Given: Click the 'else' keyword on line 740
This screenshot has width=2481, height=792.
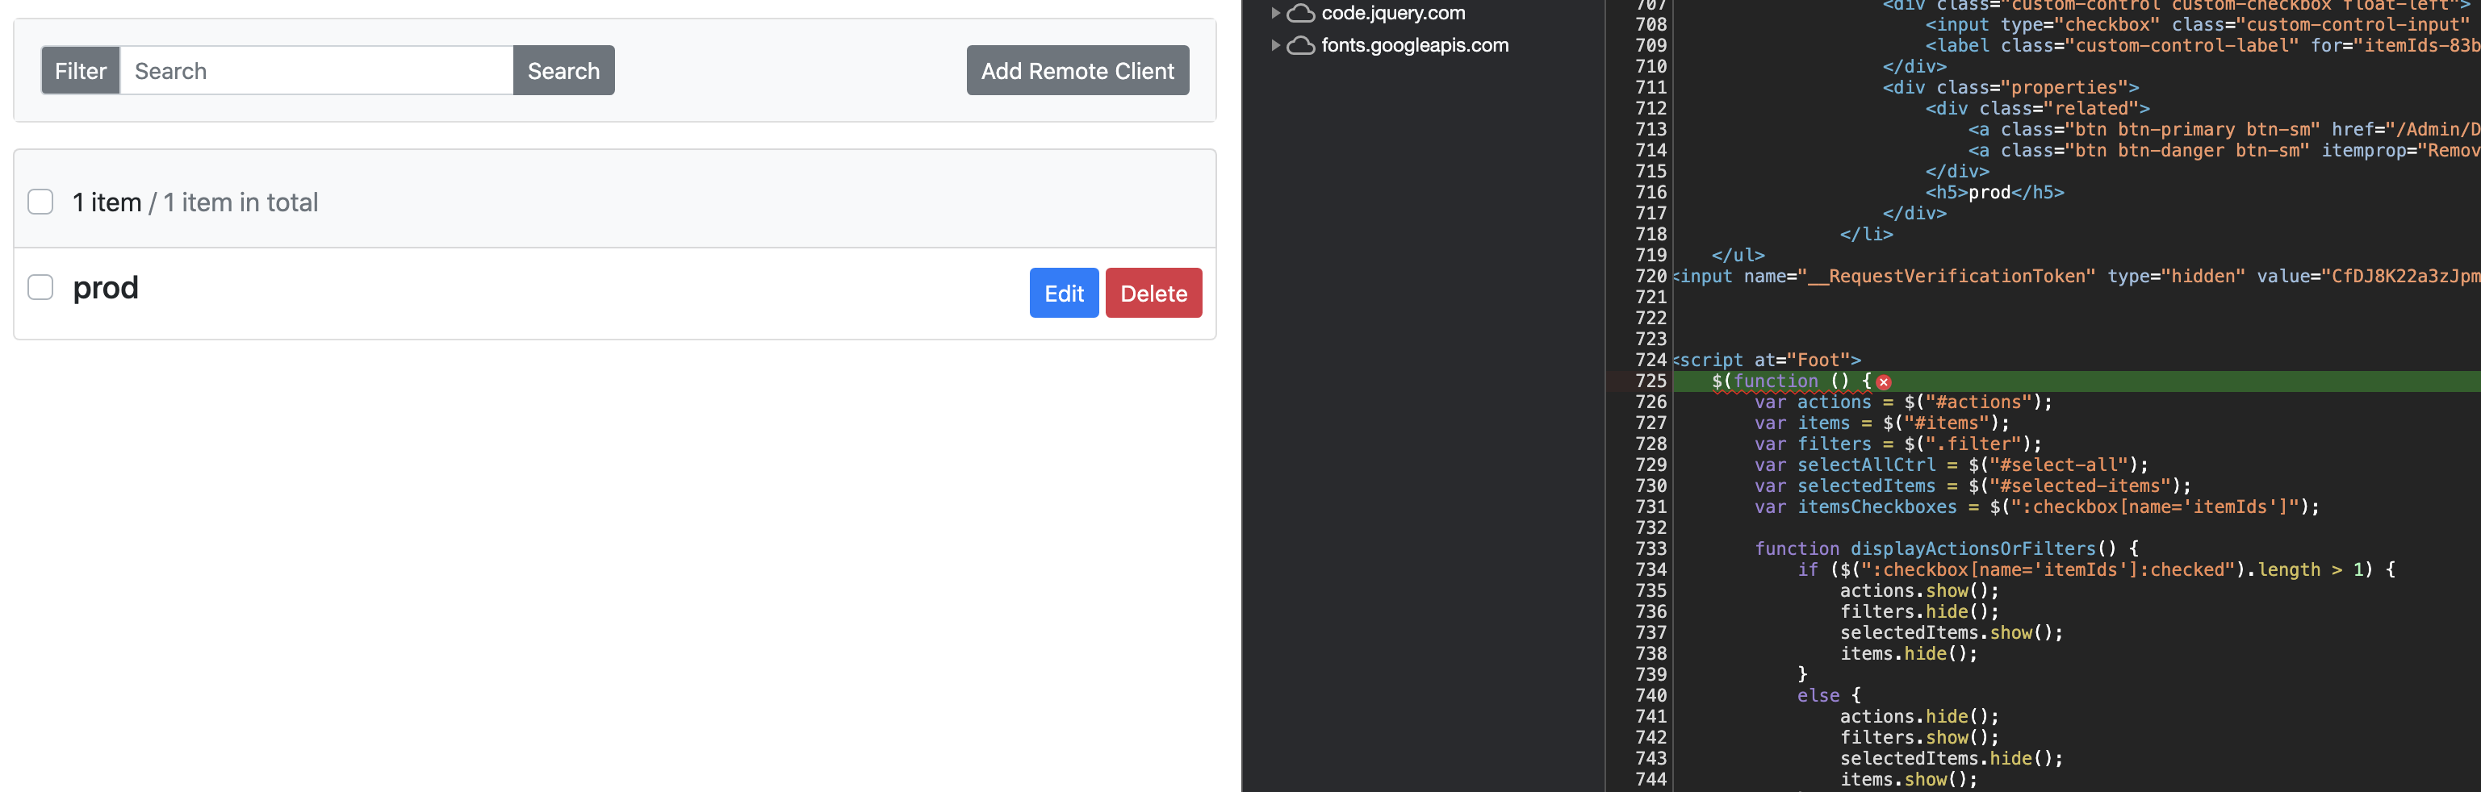Looking at the screenshot, I should pyautogui.click(x=1818, y=696).
